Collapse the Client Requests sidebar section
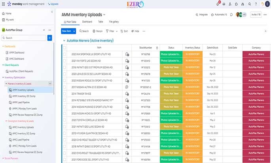This screenshot has width=271, height=163. (3, 65)
